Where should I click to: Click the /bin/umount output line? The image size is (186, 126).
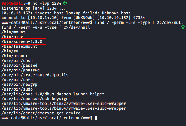15,56
